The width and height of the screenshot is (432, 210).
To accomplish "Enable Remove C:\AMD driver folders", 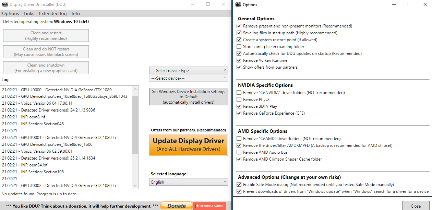I will coord(239,139).
